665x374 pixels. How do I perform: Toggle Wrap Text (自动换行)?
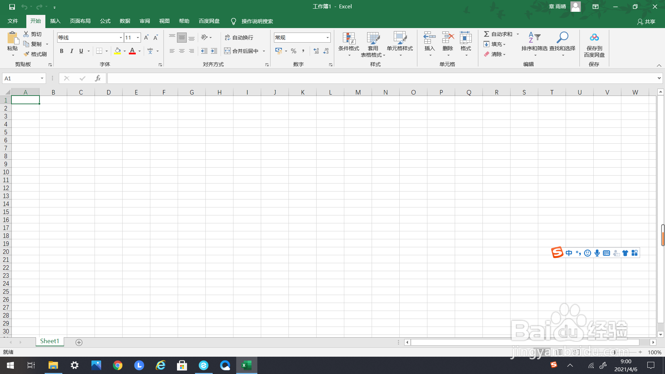click(x=239, y=37)
